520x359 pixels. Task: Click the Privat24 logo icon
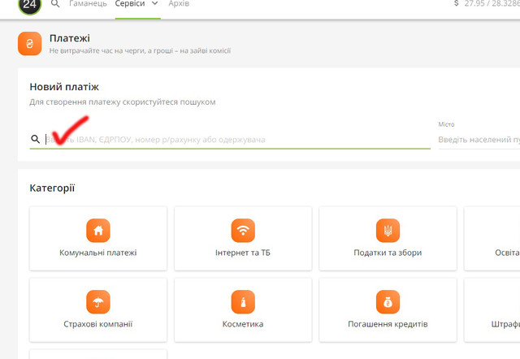(x=29, y=4)
